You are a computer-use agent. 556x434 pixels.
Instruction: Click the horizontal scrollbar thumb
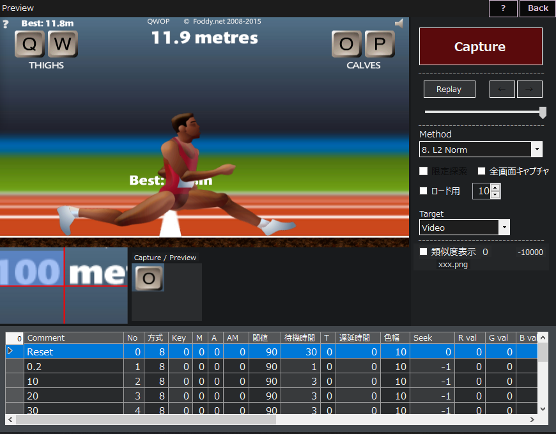[x=146, y=419]
